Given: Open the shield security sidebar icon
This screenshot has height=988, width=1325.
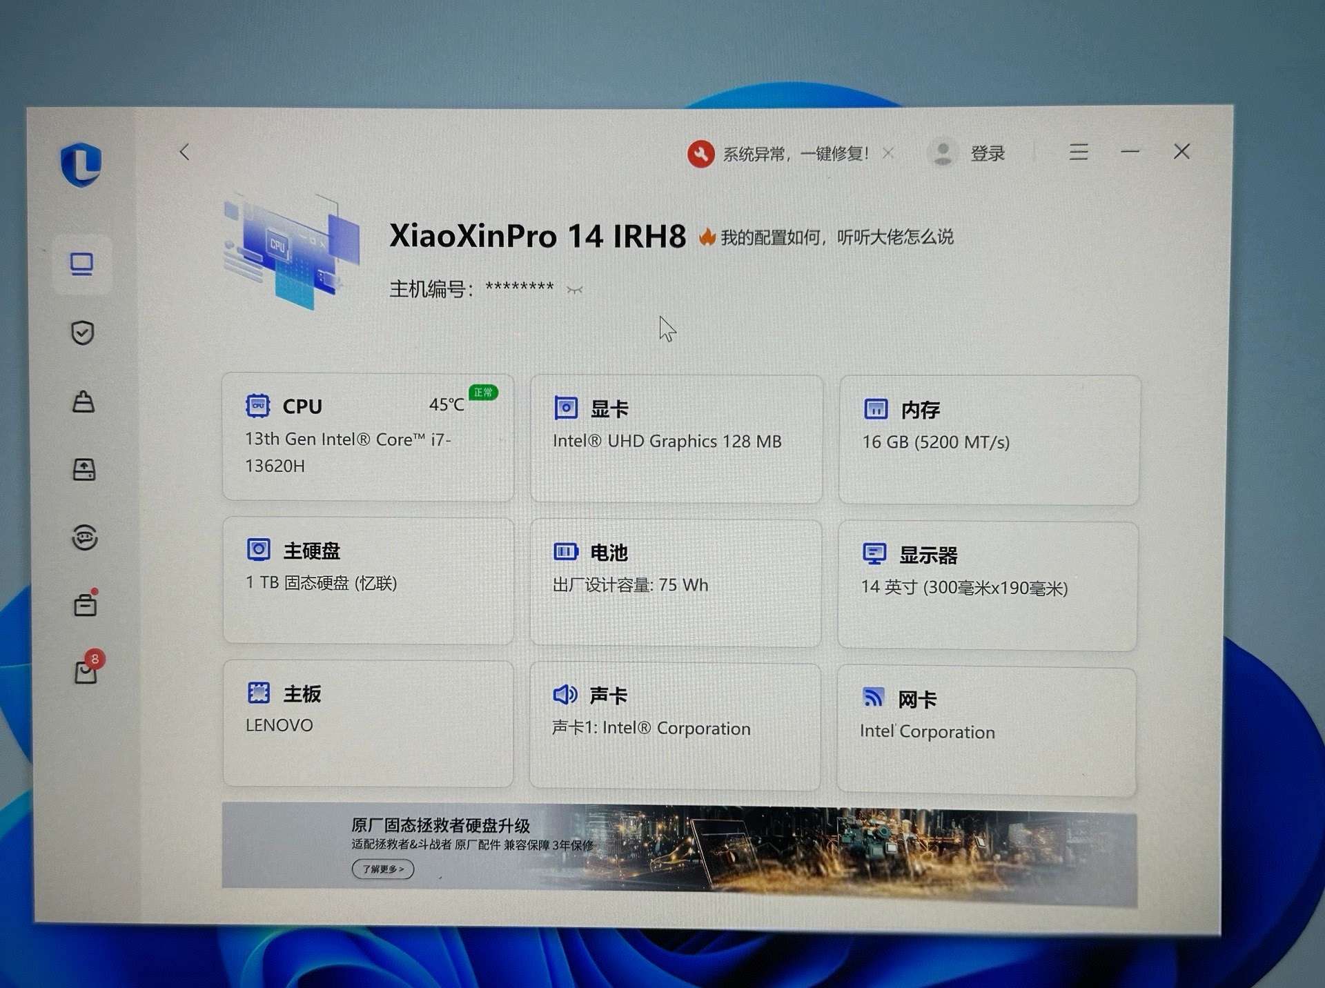Looking at the screenshot, I should (x=83, y=333).
